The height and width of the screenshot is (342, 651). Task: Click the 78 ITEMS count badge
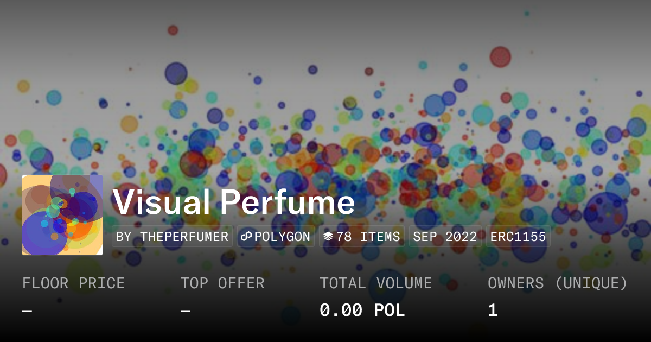362,236
